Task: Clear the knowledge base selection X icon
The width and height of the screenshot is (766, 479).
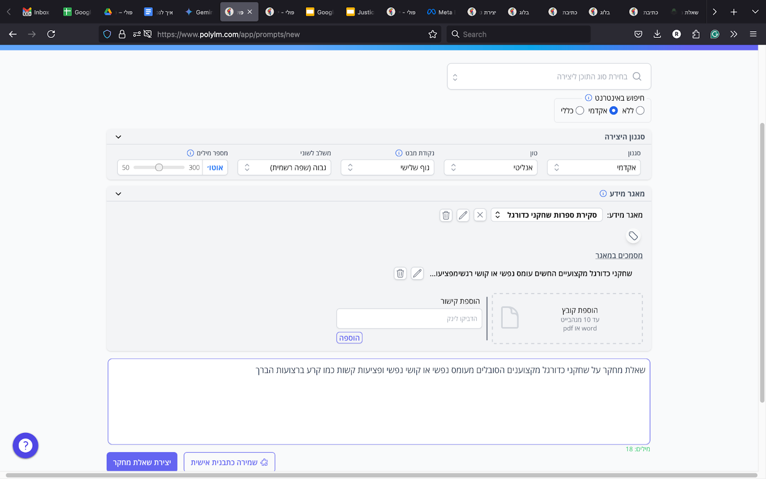Action: (x=480, y=215)
